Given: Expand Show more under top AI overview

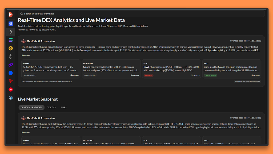Looking at the screenshot, I should (26, 55).
